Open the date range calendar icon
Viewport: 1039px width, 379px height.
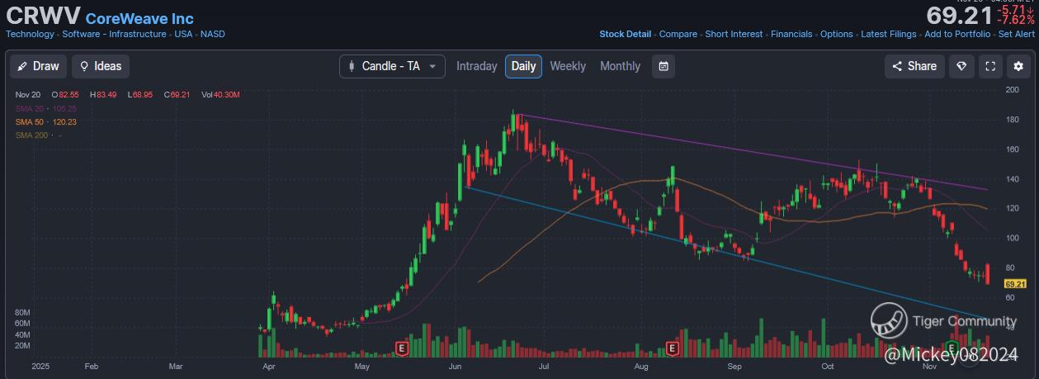(664, 66)
